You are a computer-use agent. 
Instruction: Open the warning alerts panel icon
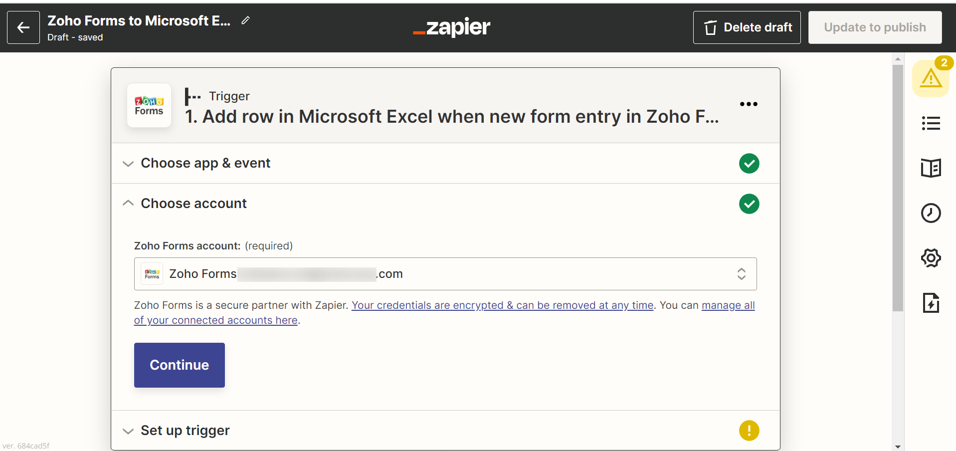[x=931, y=78]
